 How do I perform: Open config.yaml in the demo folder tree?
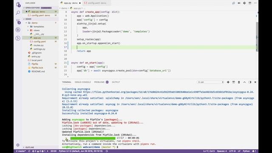[40, 42]
